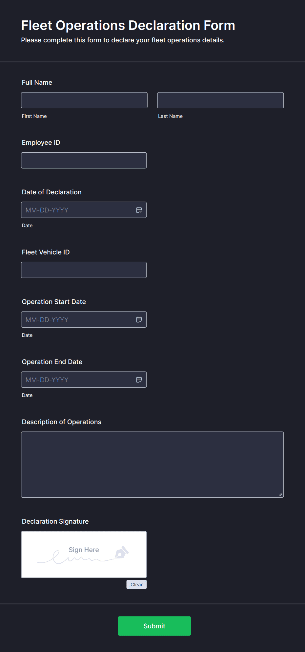Image resolution: width=305 pixels, height=652 pixels.
Task: Click the pen icon in signature box
Action: [x=122, y=553]
